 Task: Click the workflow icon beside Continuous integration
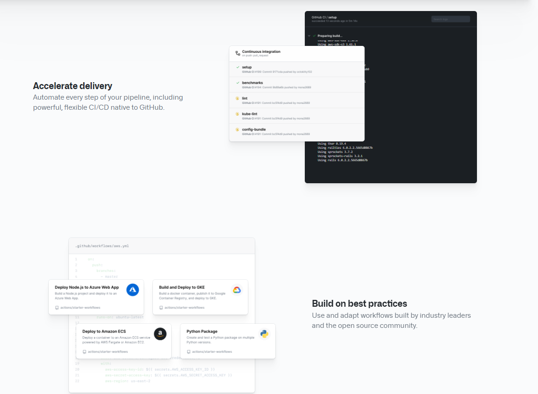click(x=238, y=53)
